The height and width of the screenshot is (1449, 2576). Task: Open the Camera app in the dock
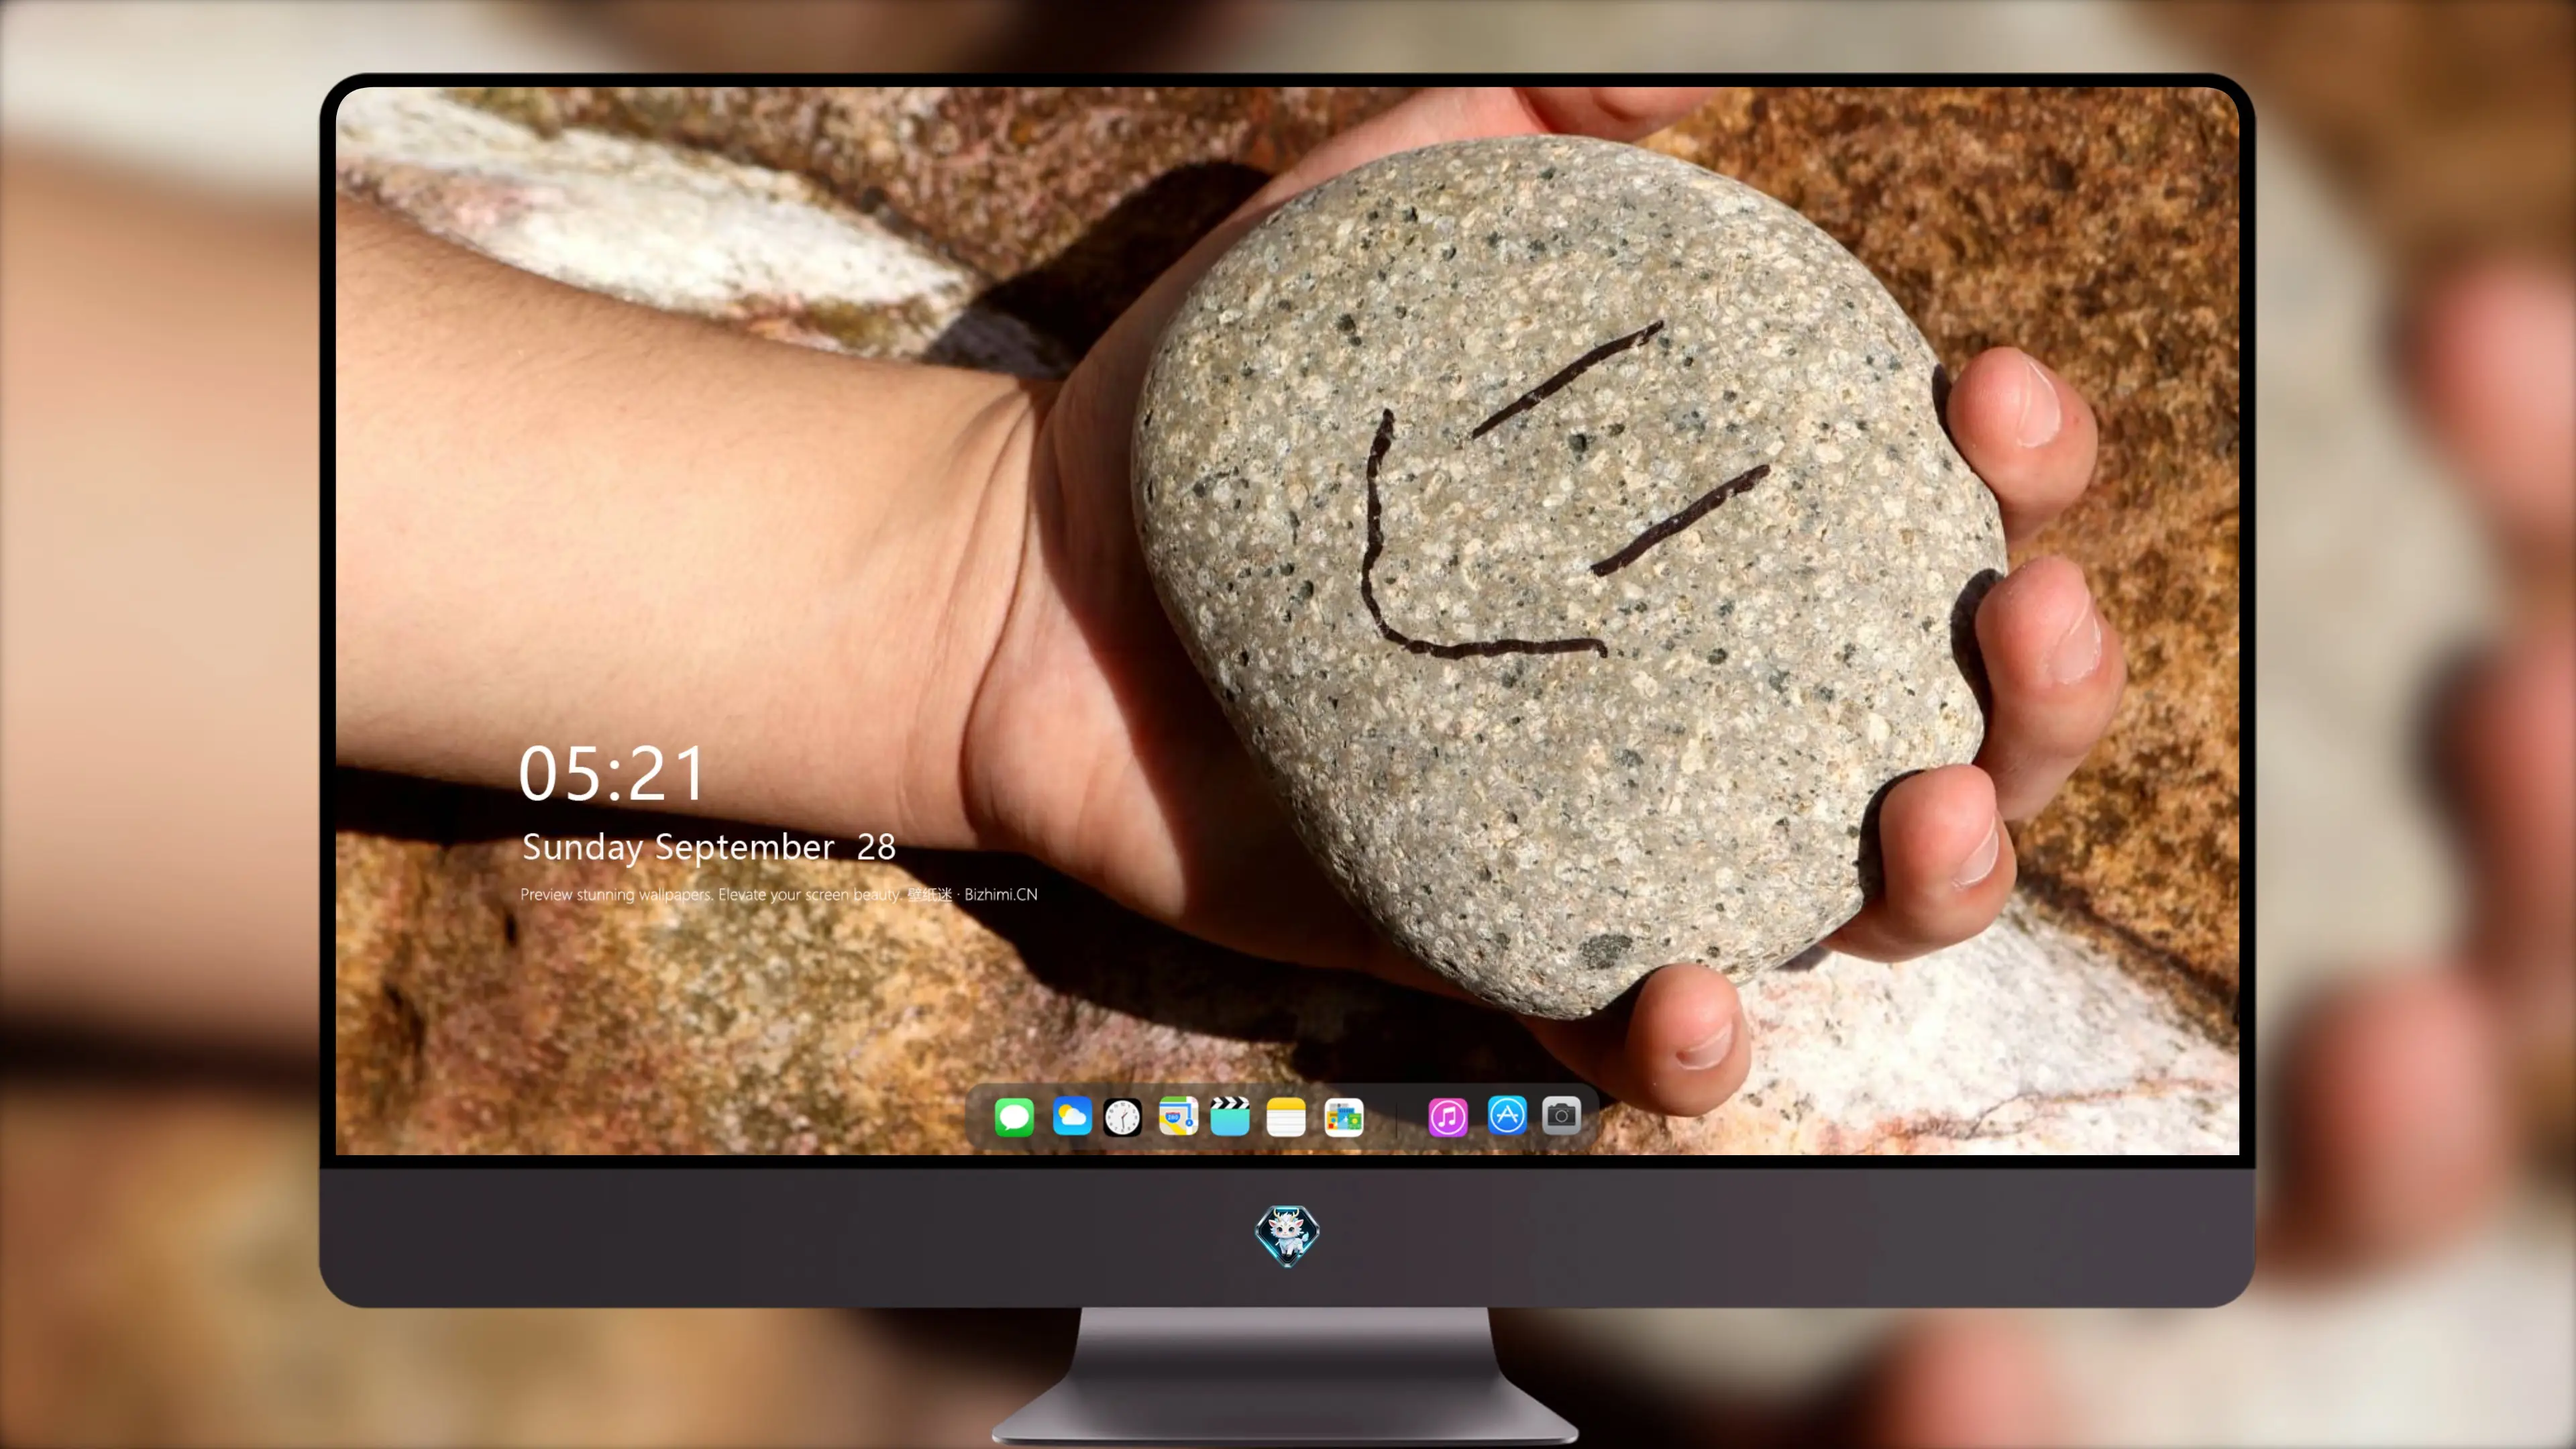point(1561,1115)
